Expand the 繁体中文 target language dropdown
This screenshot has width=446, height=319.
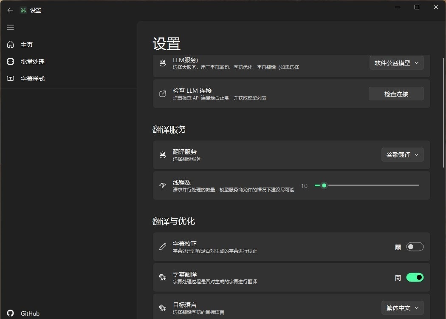coord(402,308)
